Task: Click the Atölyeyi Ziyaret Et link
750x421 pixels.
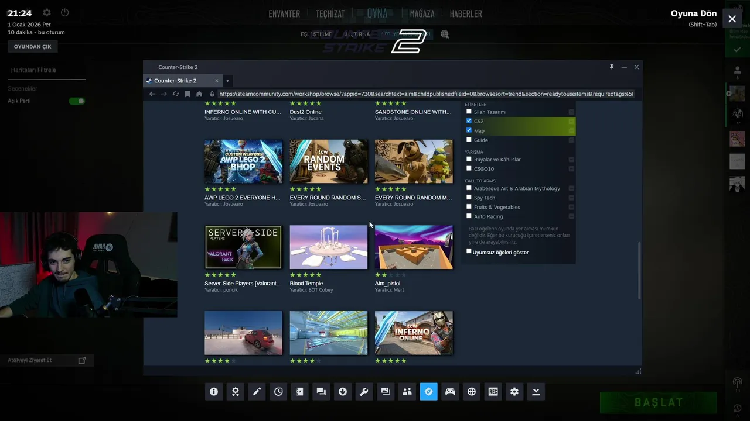Action: point(30,360)
